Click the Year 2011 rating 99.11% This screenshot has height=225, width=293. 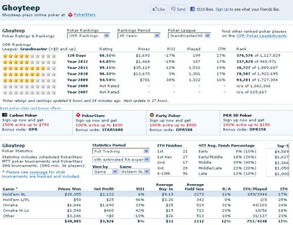click(x=108, y=68)
